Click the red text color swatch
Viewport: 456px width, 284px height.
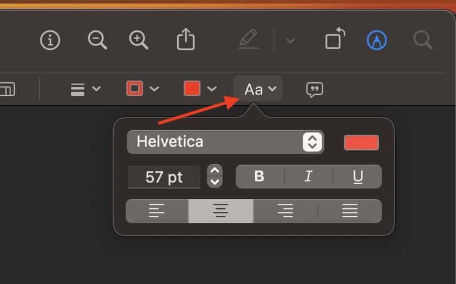tap(361, 142)
